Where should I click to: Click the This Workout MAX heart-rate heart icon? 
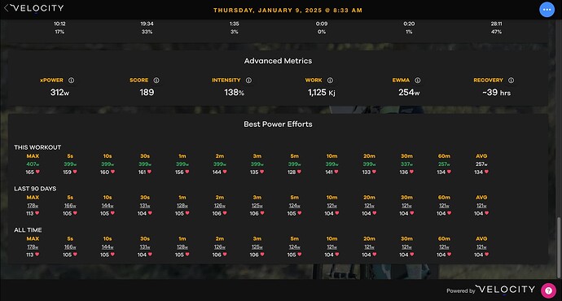point(37,172)
